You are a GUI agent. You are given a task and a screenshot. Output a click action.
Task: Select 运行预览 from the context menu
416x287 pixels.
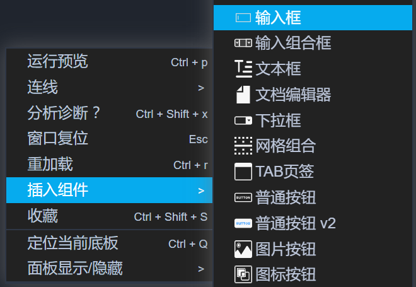click(58, 62)
